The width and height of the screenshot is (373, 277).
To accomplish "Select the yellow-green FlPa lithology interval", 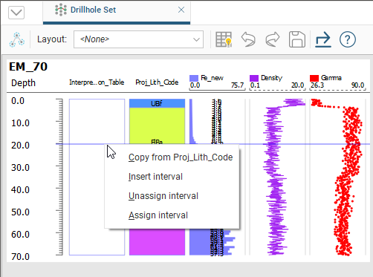I will (157, 126).
